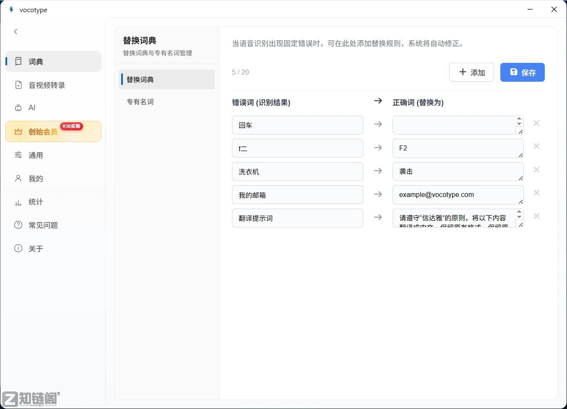
Task: Click the ¥38买断 badge
Action: coord(71,126)
